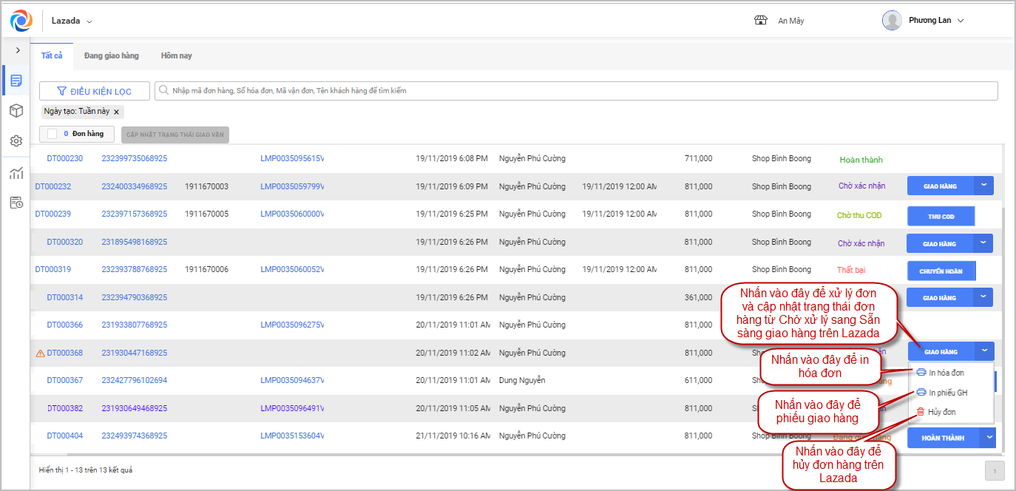Screen dimensions: 1016x491
Task: Open the products box sidebar icon
Action: point(16,111)
